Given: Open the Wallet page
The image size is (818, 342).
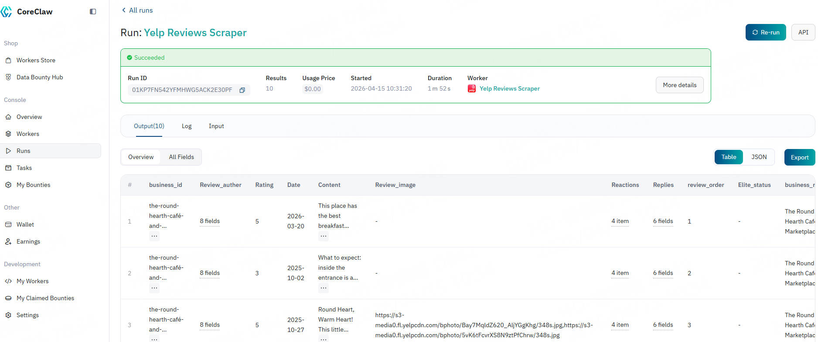Looking at the screenshot, I should [25, 224].
